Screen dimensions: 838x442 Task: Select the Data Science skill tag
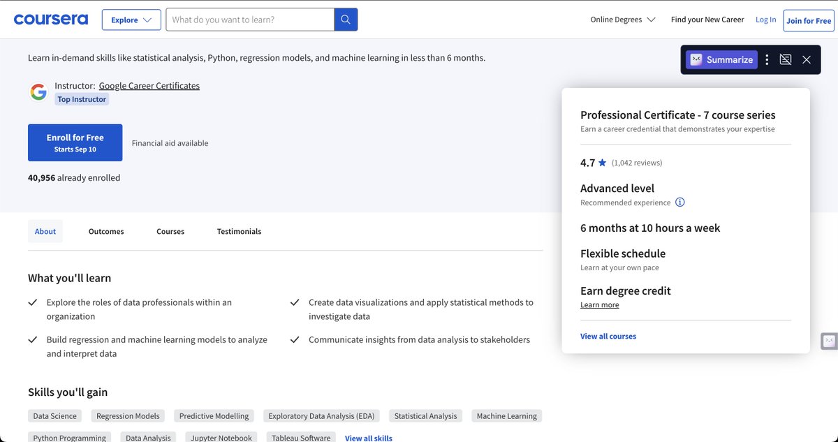click(55, 415)
